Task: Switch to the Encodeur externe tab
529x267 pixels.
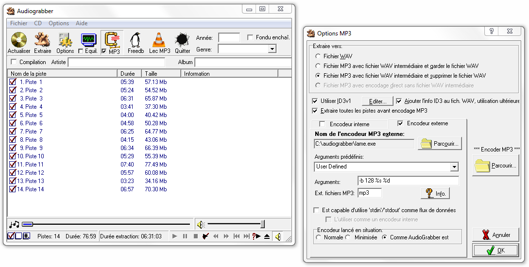Action: [427, 123]
